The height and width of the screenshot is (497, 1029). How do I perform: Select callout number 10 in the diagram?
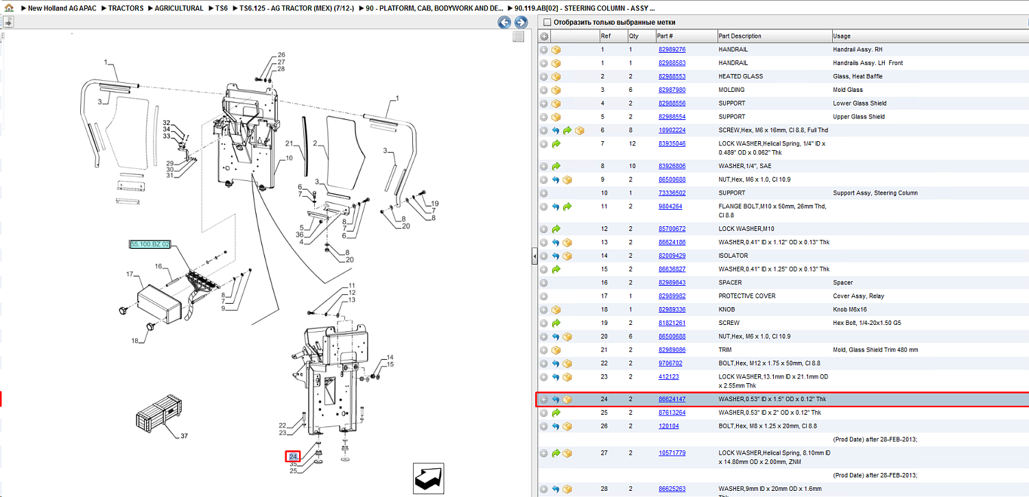289,158
